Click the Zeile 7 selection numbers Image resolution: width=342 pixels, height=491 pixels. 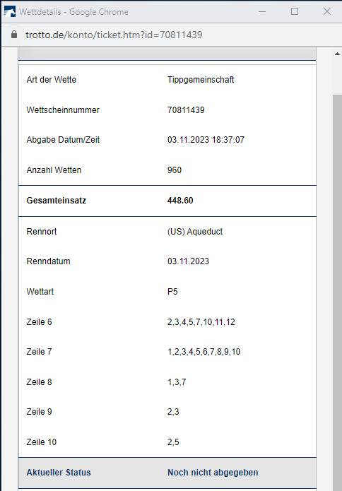point(204,352)
